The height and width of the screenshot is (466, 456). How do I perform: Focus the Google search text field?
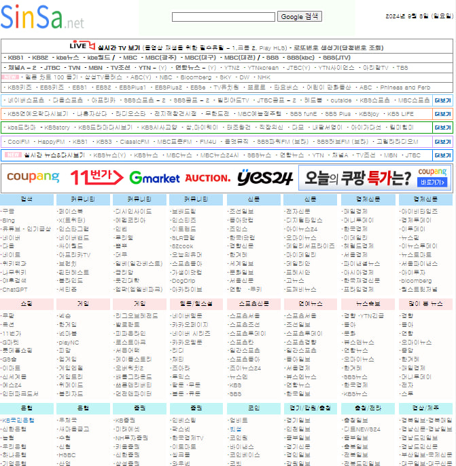[x=224, y=17]
